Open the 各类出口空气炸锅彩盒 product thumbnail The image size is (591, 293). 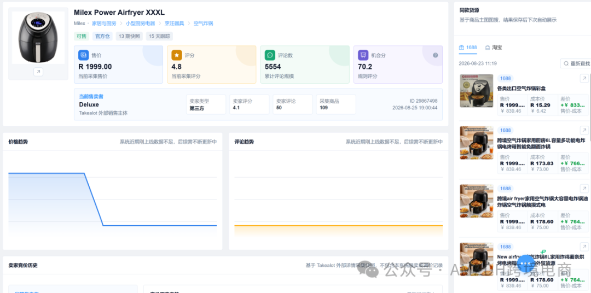coord(477,91)
